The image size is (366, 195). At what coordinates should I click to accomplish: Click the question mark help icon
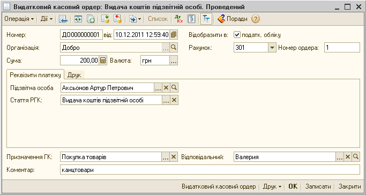click(x=256, y=19)
